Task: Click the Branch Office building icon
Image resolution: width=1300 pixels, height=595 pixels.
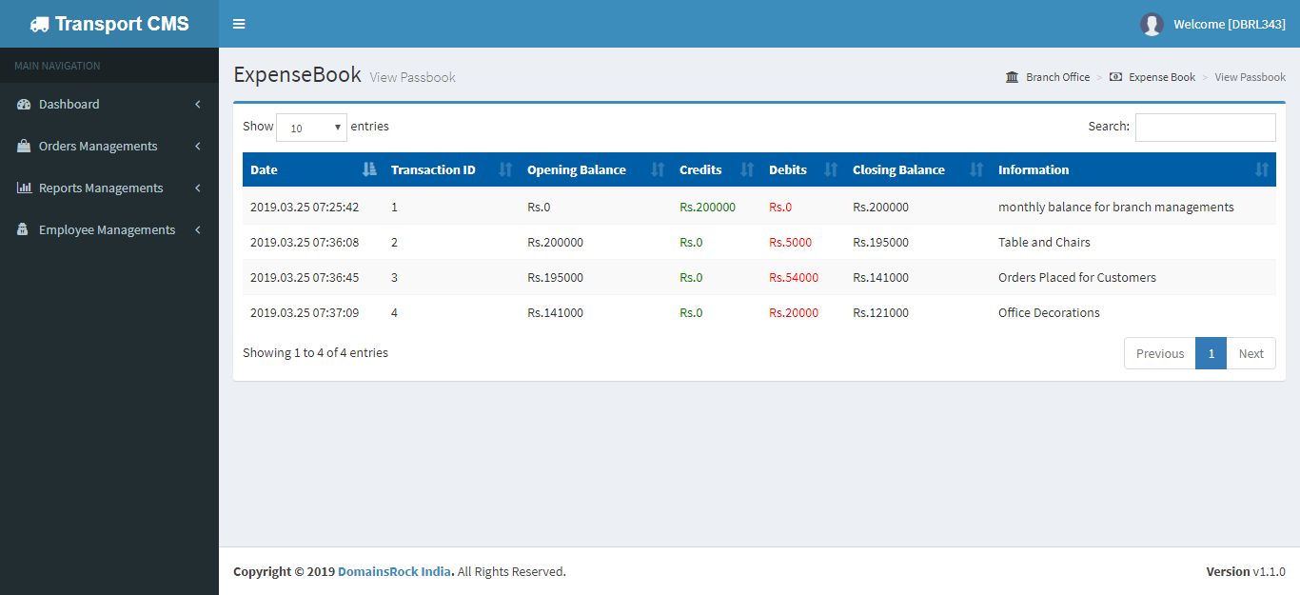Action: [x=1012, y=77]
